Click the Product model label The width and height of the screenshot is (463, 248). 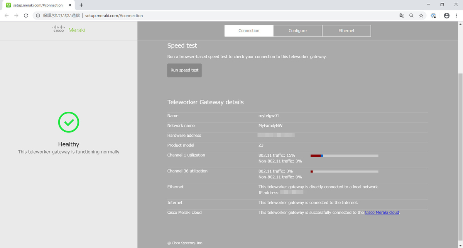181,145
